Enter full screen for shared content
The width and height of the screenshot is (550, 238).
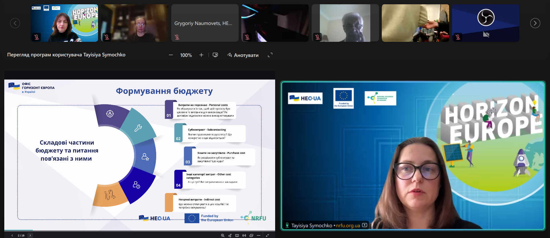point(270,55)
